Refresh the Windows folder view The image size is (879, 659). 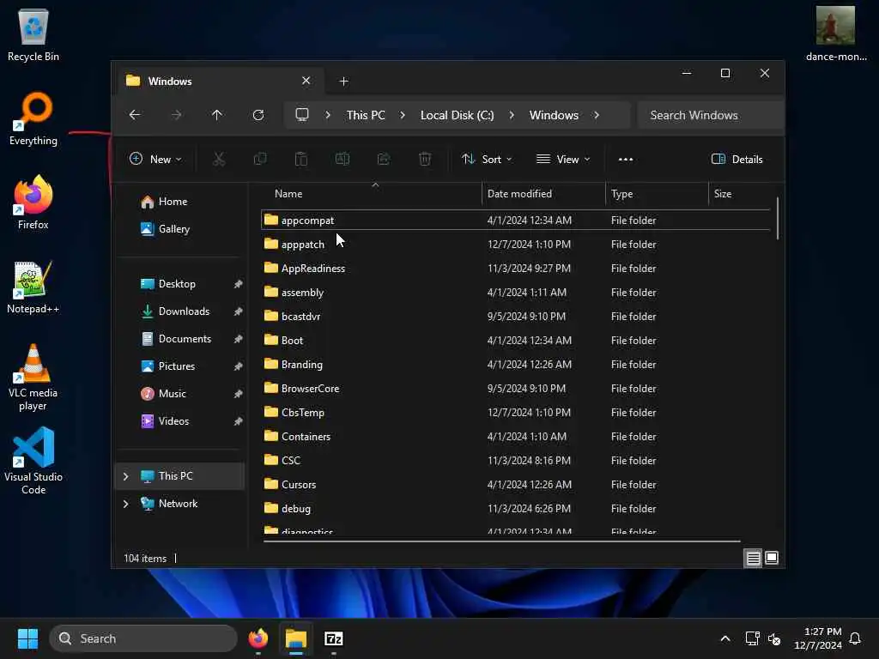[258, 115]
